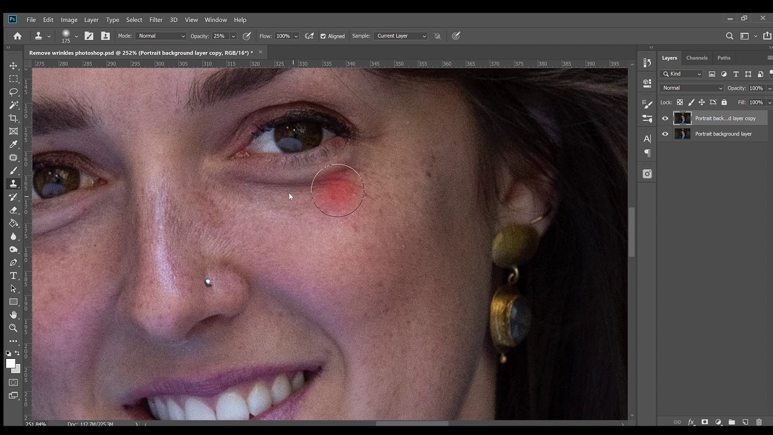The width and height of the screenshot is (773, 435).
Task: Switch to the Channels tab
Action: (697, 57)
